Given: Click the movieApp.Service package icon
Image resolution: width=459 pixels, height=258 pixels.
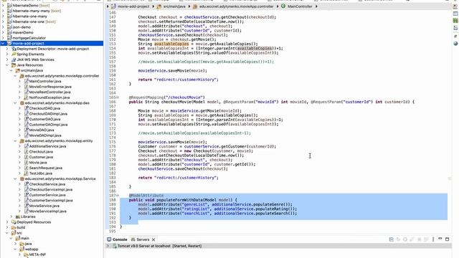Looking at the screenshot, I should tap(22, 178).
